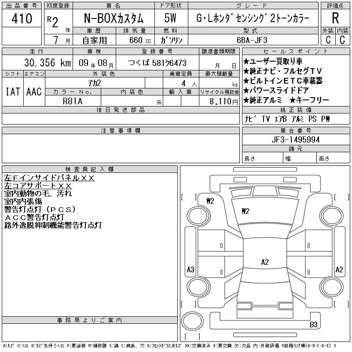Click the color number R81A

tap(73, 101)
